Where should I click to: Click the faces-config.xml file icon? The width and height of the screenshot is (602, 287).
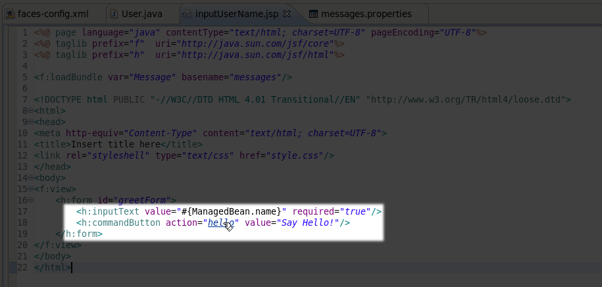(x=8, y=14)
